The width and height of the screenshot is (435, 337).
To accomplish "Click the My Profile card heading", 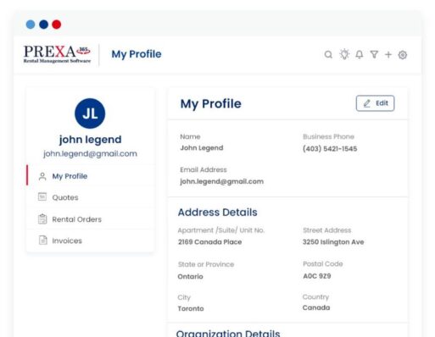I will 211,104.
